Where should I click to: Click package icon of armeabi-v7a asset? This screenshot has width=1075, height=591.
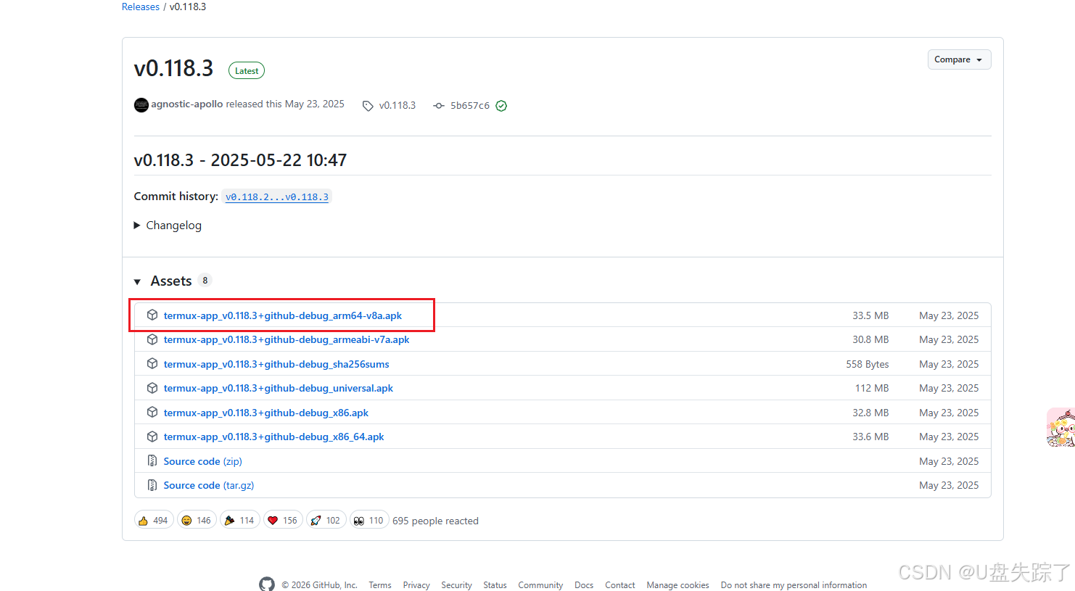152,339
